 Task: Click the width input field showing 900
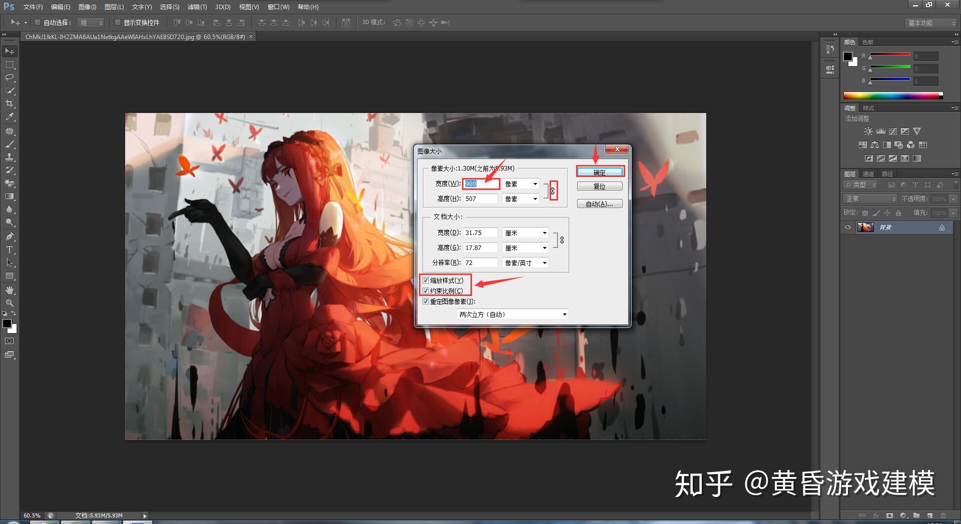[479, 183]
